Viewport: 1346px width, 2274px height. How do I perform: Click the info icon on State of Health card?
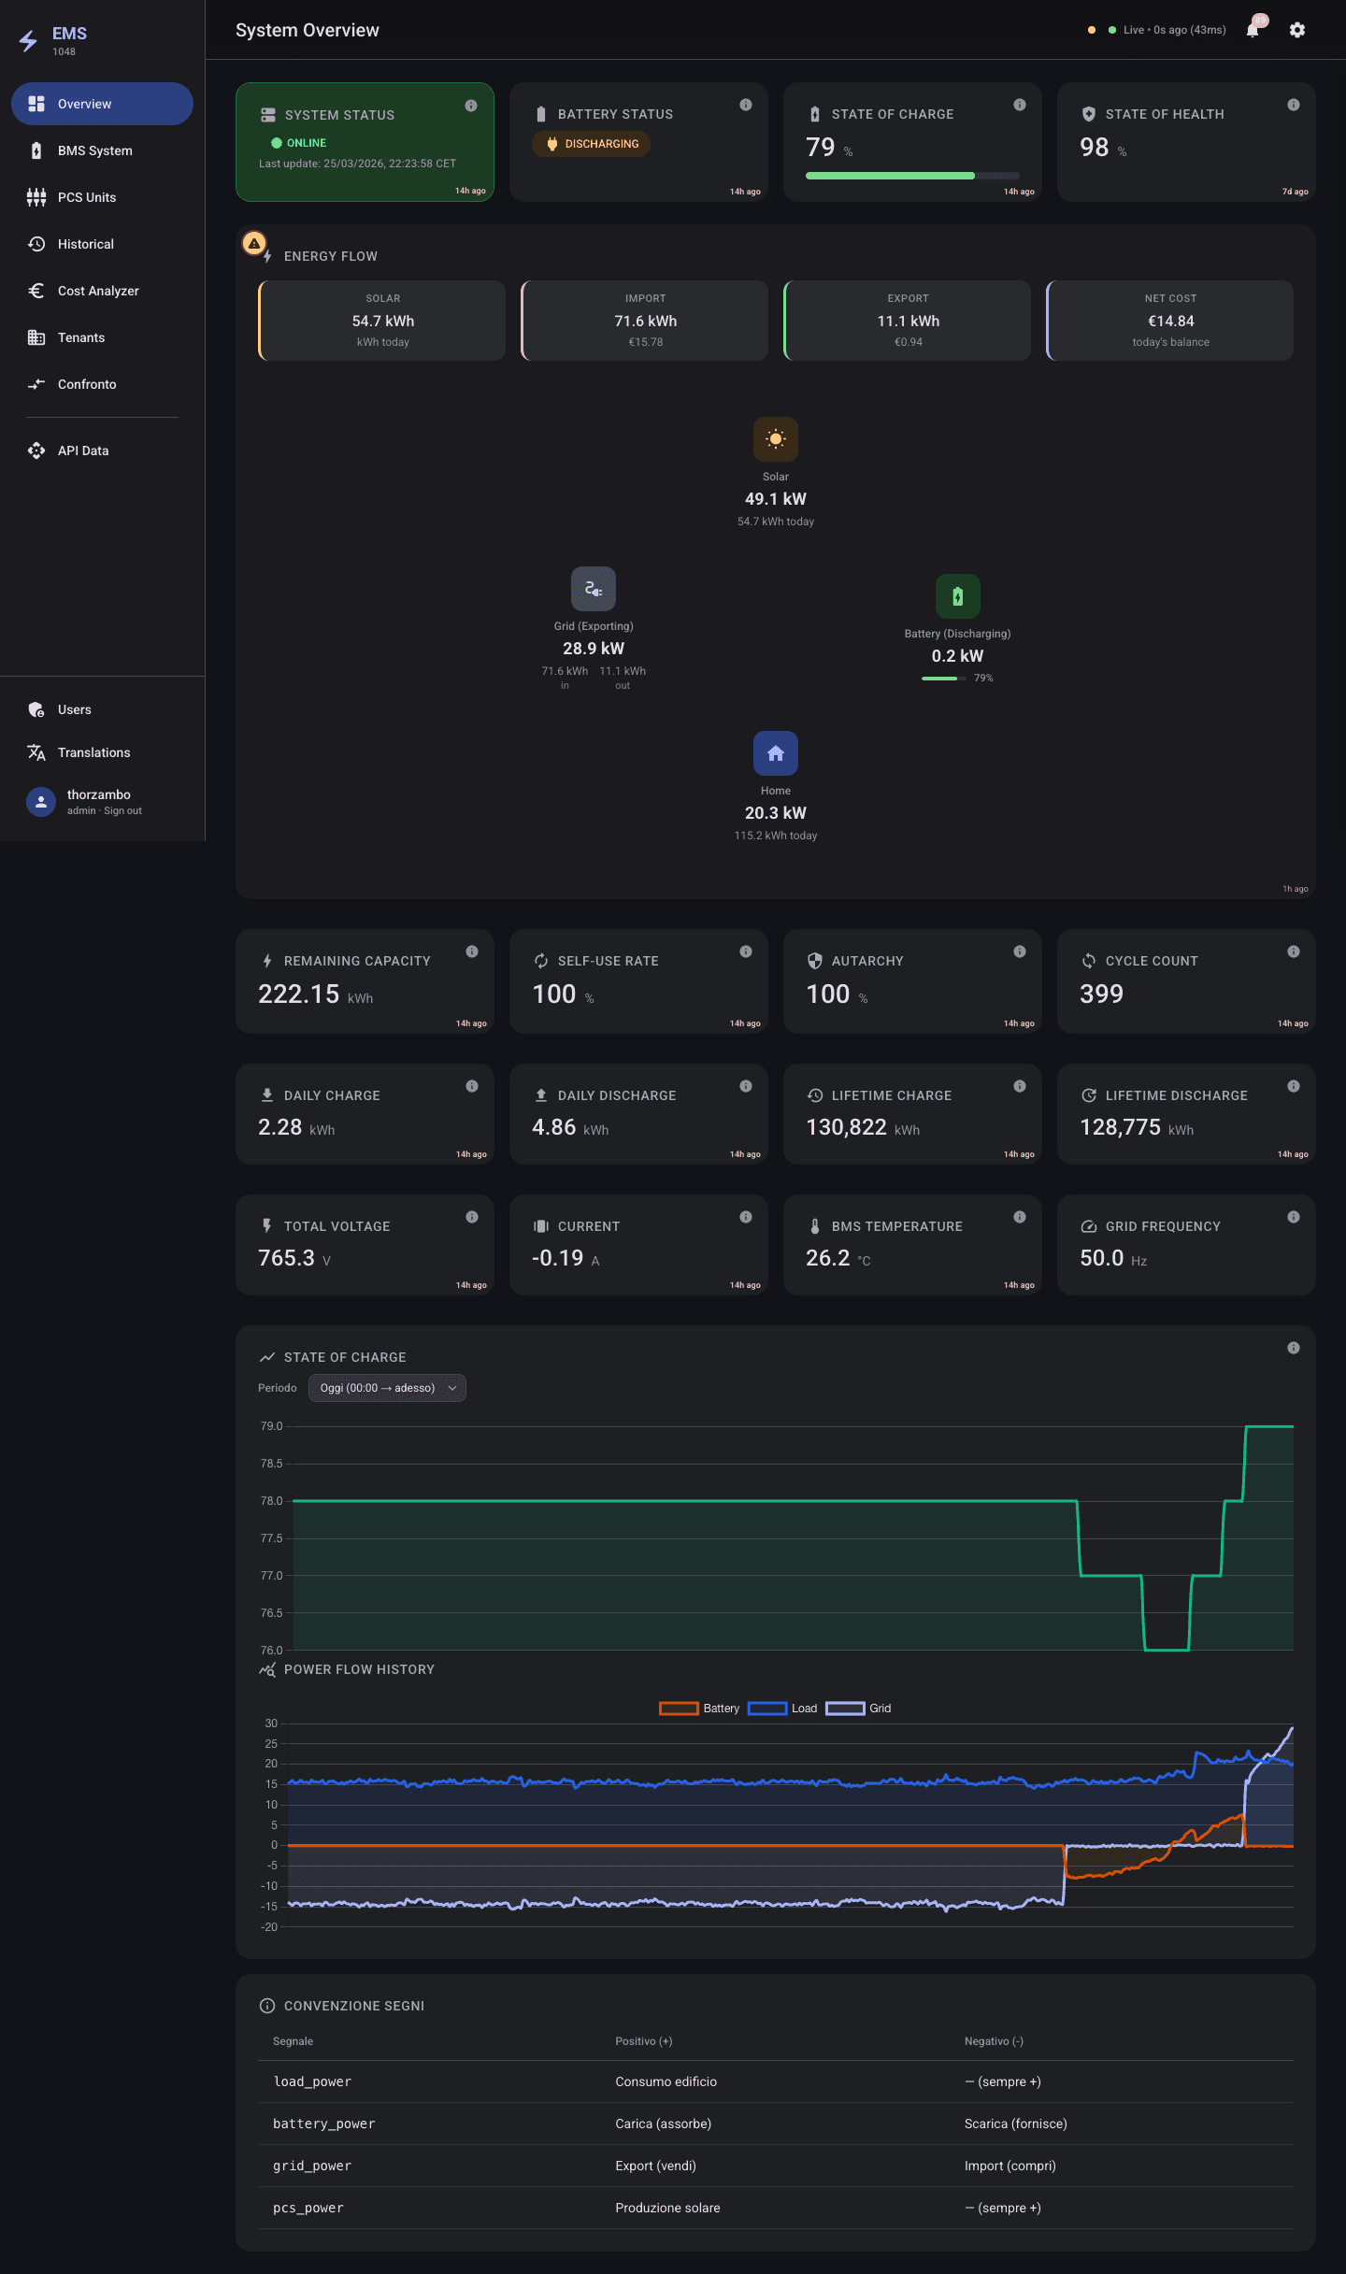coord(1294,105)
